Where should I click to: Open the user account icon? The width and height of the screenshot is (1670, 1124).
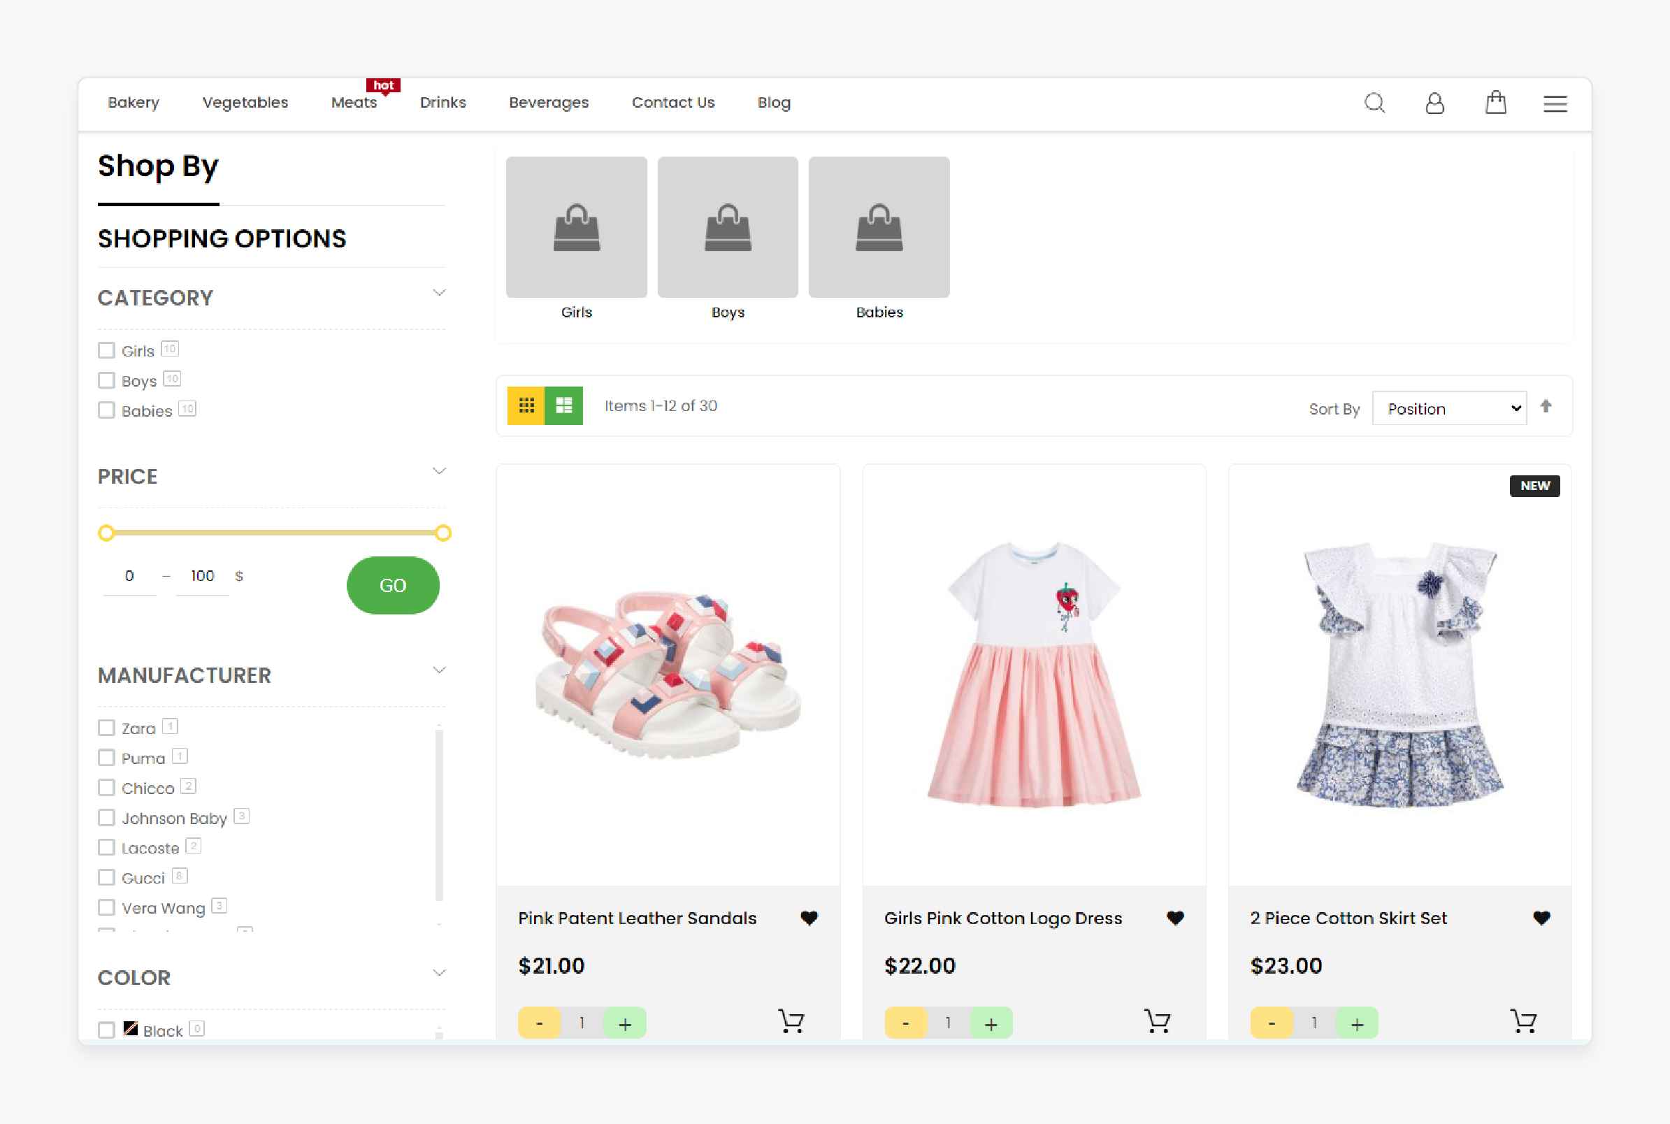1434,103
